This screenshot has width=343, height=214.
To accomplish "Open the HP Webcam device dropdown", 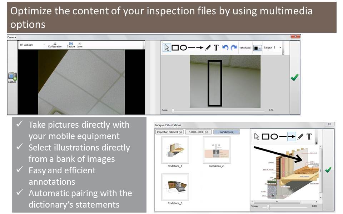I will [x=44, y=45].
